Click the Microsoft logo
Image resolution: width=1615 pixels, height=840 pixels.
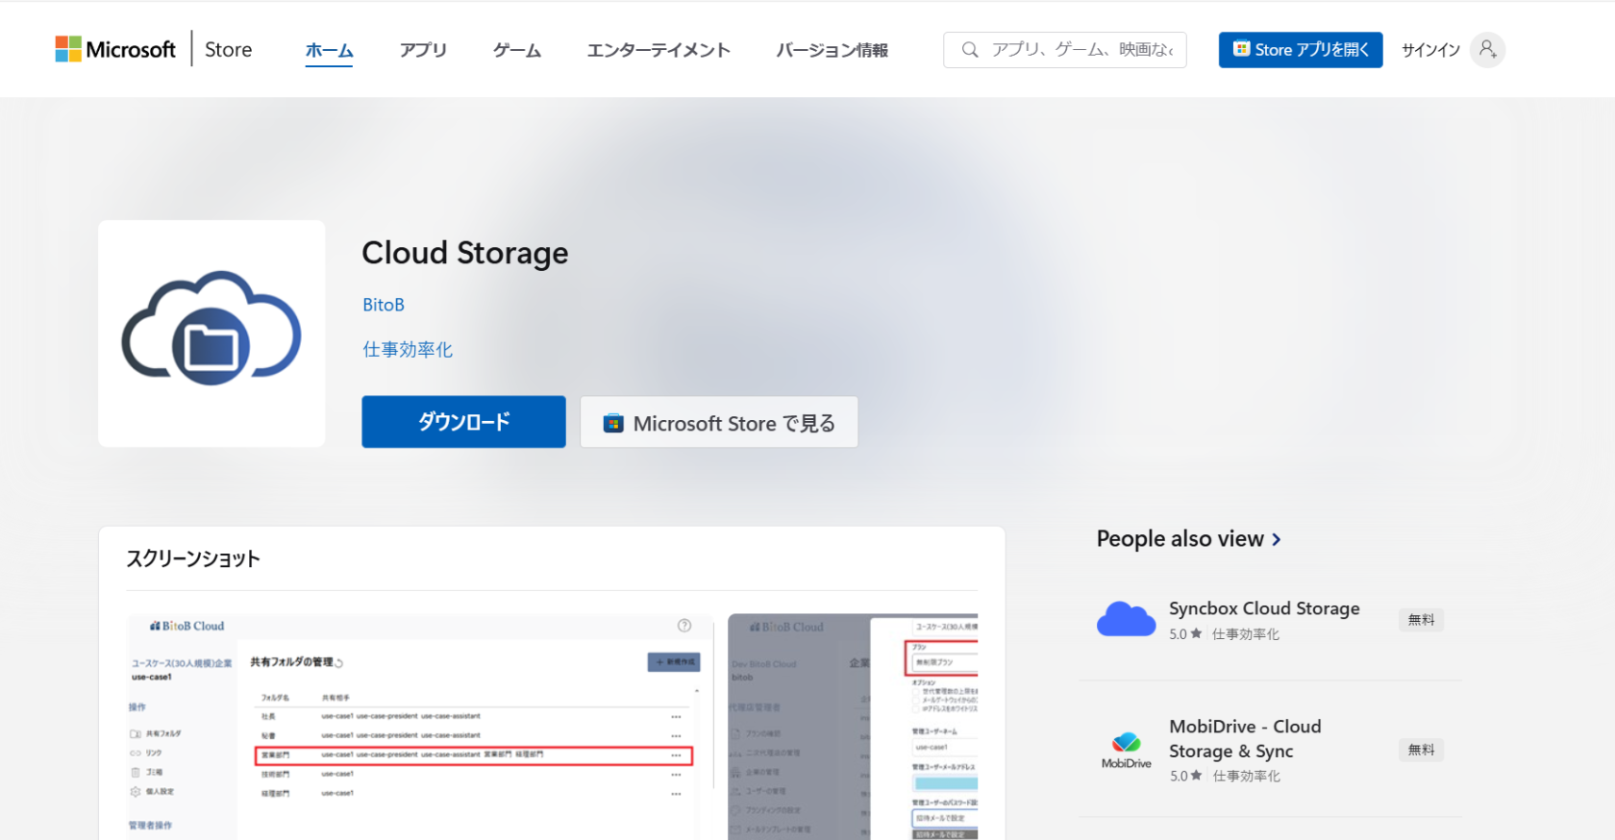coord(115,49)
